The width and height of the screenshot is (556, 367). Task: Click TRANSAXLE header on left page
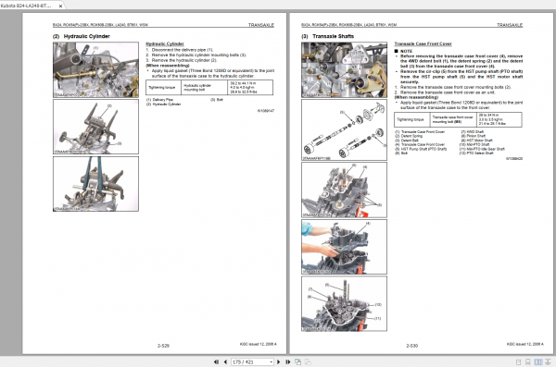tap(261, 25)
